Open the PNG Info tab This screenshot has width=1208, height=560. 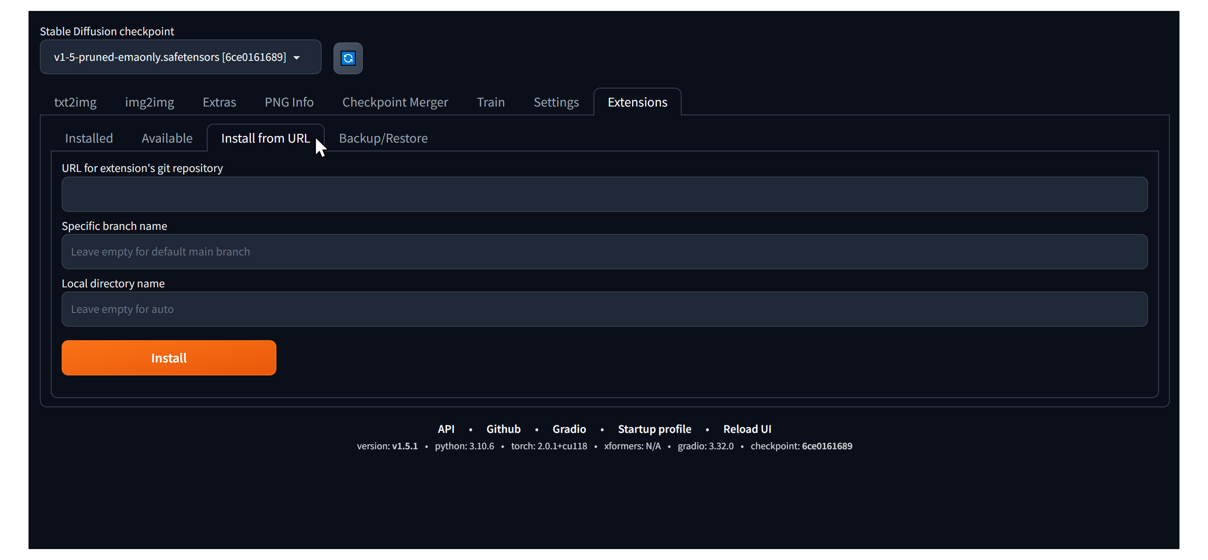pyautogui.click(x=289, y=102)
